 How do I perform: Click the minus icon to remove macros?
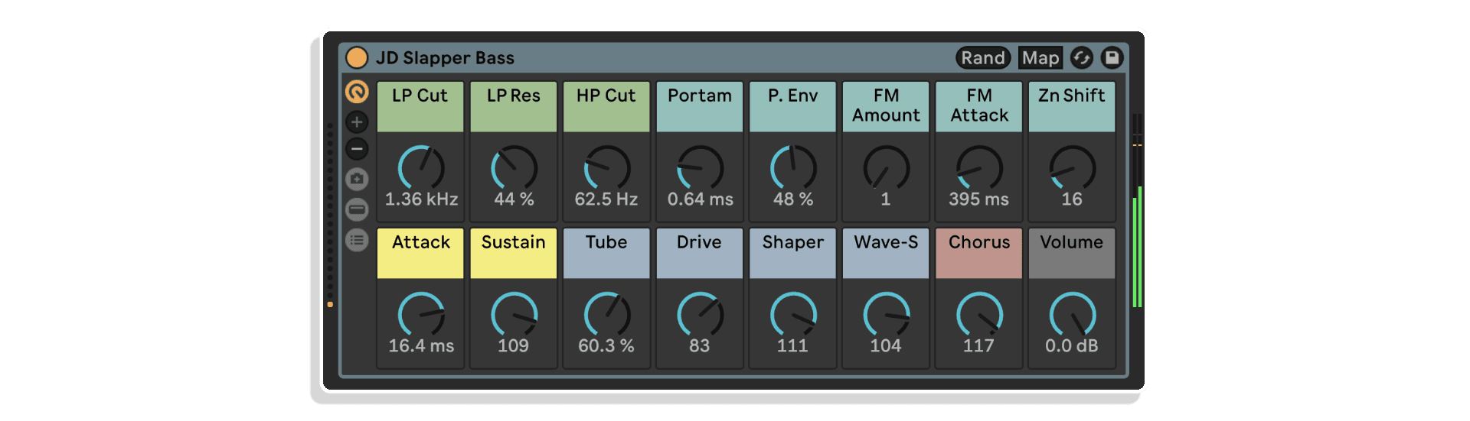[x=357, y=149]
